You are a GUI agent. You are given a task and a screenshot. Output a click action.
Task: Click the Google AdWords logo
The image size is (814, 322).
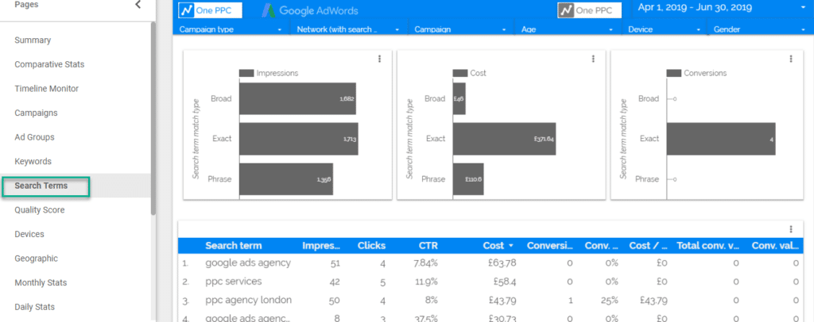point(310,10)
